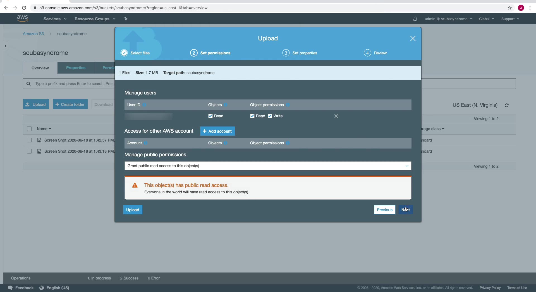
Task: Bookmark this page with the star icon
Action: [510, 8]
